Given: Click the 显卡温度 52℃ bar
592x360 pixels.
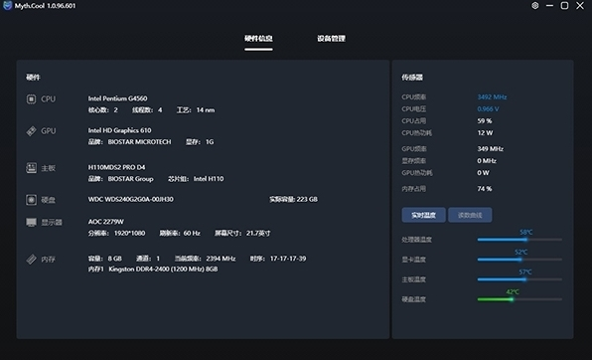Looking at the screenshot, I should 519,260.
